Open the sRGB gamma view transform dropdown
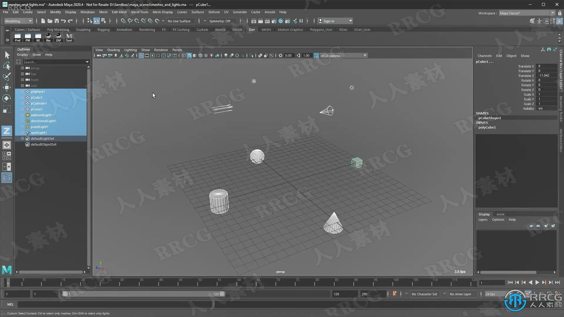Viewport: 564px width, 317px height. 365,55
